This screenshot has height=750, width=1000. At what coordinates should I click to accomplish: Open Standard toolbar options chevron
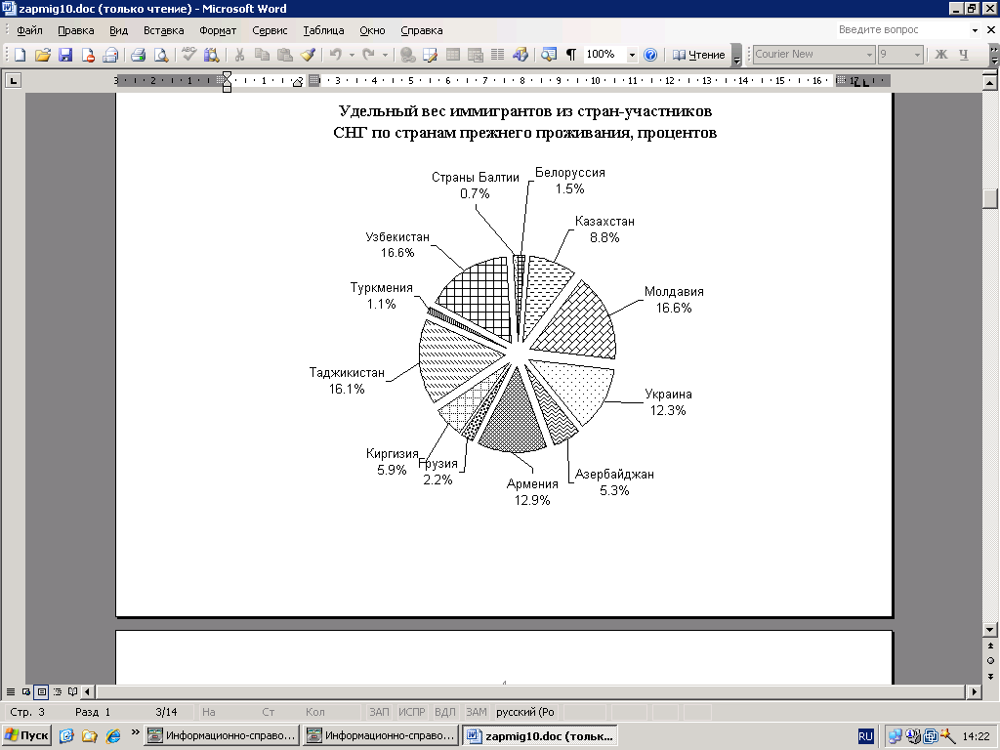click(736, 55)
